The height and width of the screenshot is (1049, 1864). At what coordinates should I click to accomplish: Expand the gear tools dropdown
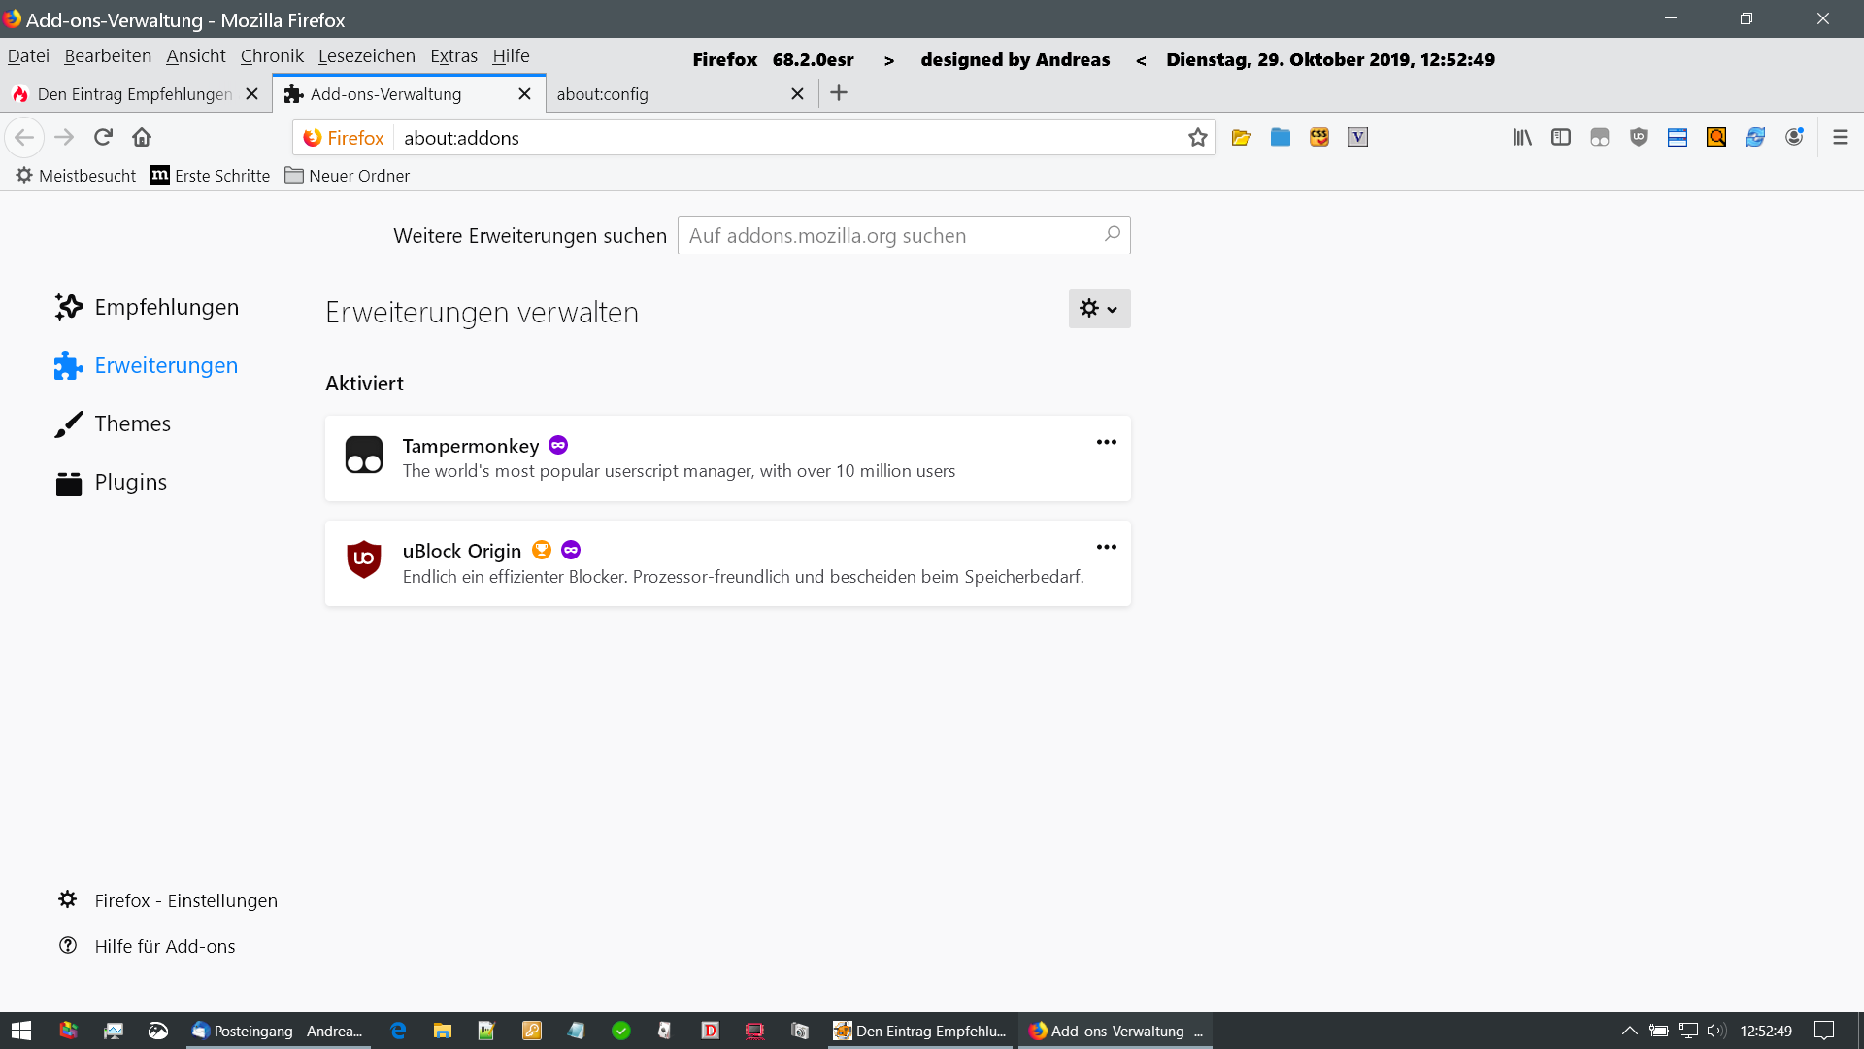click(1099, 309)
